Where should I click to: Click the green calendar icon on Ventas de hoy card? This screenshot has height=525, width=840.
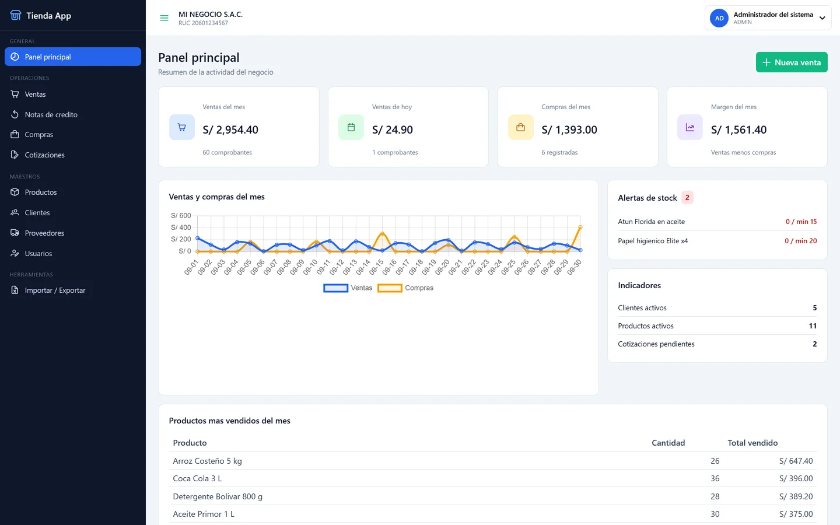coord(351,127)
